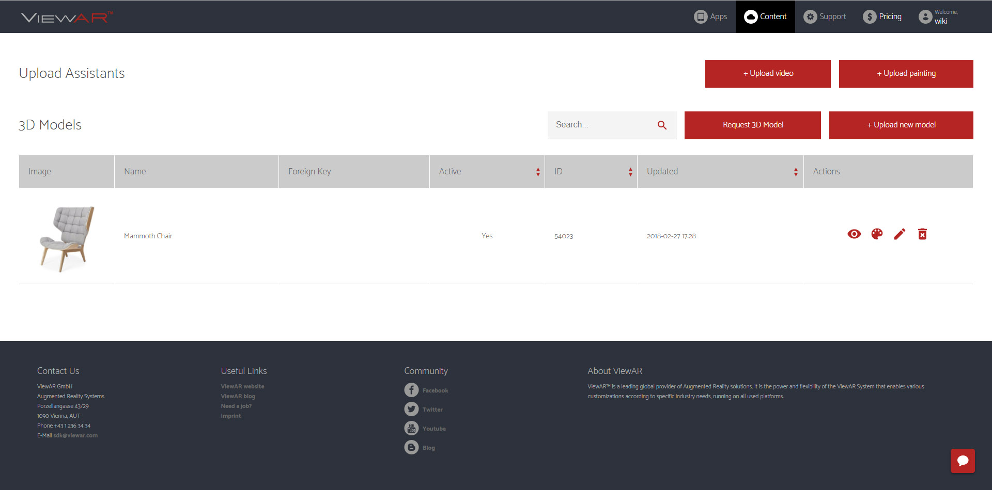Viewport: 992px width, 490px height.
Task: Open the Facebook community icon
Action: coord(411,390)
